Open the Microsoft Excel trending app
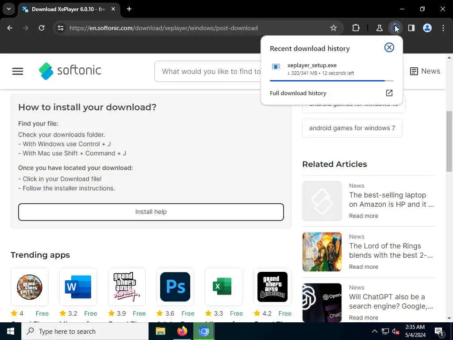453x340 pixels. (x=223, y=287)
